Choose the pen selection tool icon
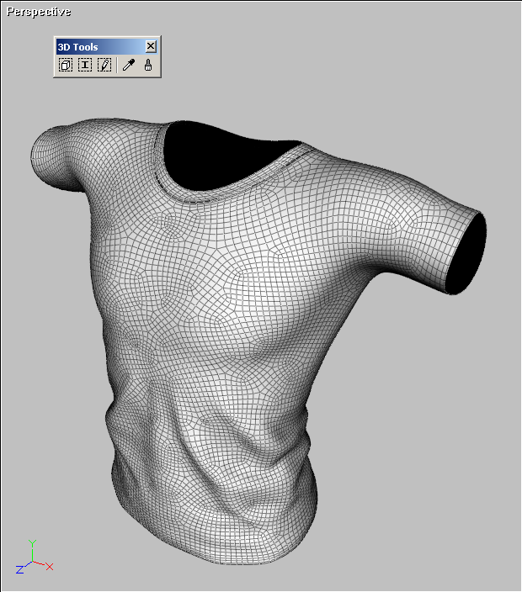 coord(104,66)
